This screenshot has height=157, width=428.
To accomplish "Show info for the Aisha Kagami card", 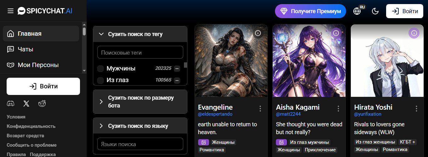I will coord(336,33).
